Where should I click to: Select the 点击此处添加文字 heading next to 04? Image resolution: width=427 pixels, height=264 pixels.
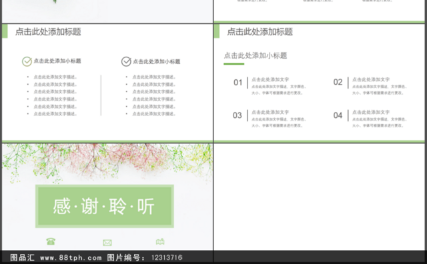tap(371, 112)
